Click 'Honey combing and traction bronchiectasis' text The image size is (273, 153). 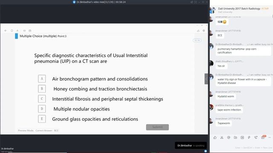(100, 89)
